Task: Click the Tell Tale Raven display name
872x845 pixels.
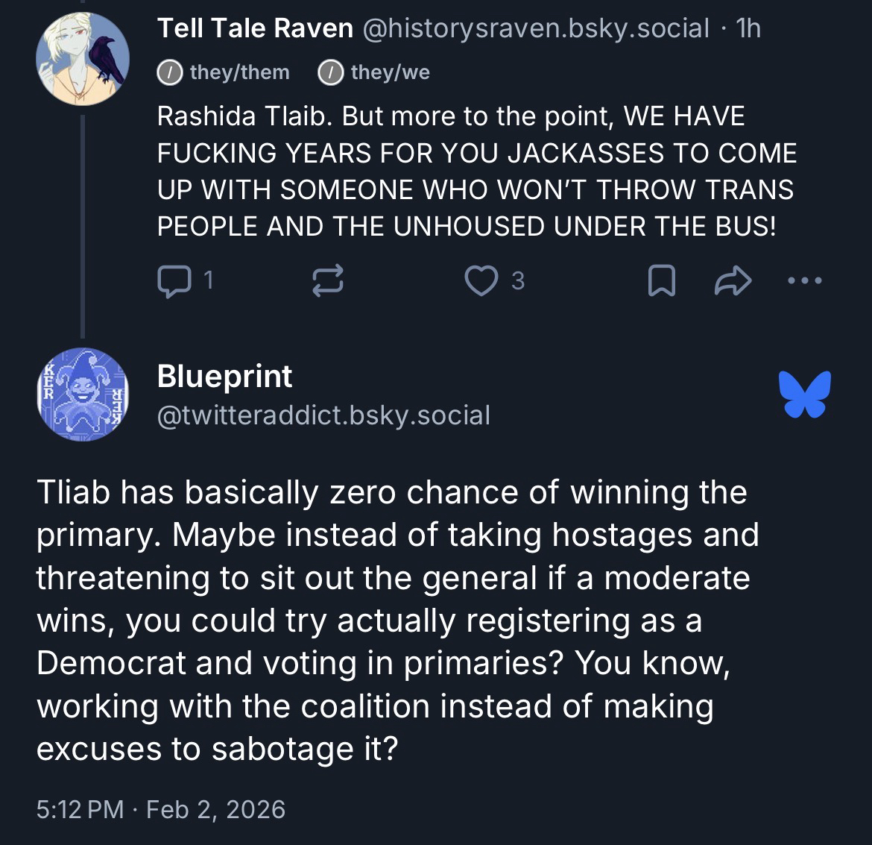Action: [255, 28]
